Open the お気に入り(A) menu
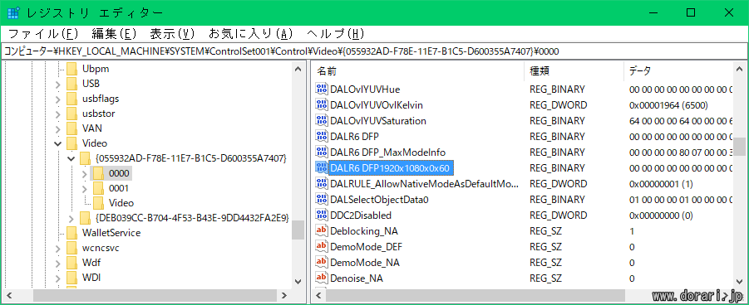The image size is (749, 305). coord(251,34)
